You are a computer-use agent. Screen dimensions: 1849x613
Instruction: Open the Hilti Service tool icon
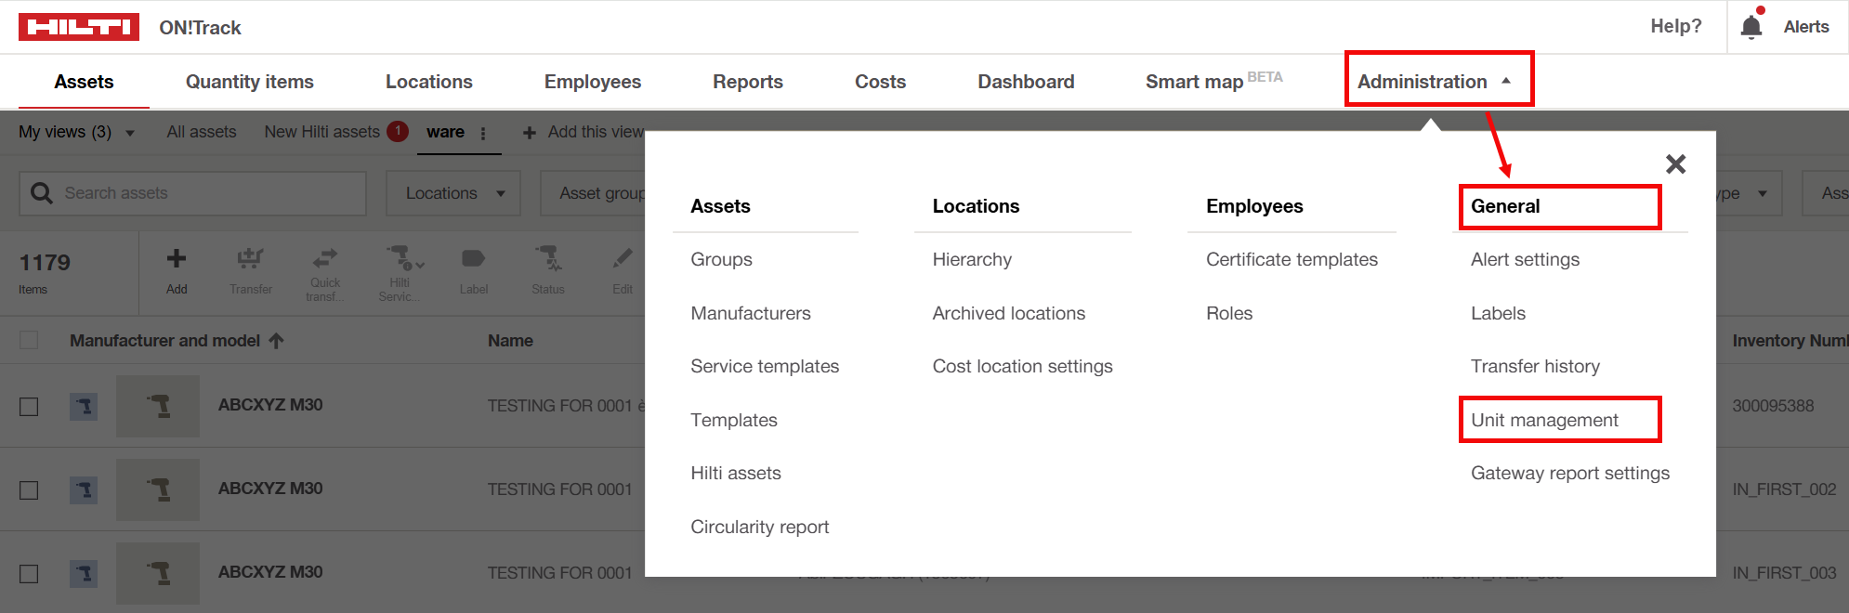(x=401, y=259)
